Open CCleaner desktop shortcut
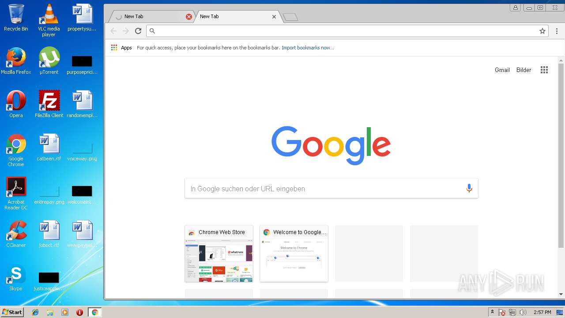 (16, 234)
